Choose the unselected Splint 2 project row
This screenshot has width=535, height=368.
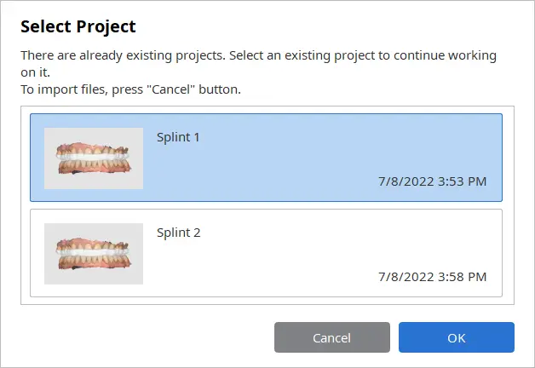[x=266, y=253]
